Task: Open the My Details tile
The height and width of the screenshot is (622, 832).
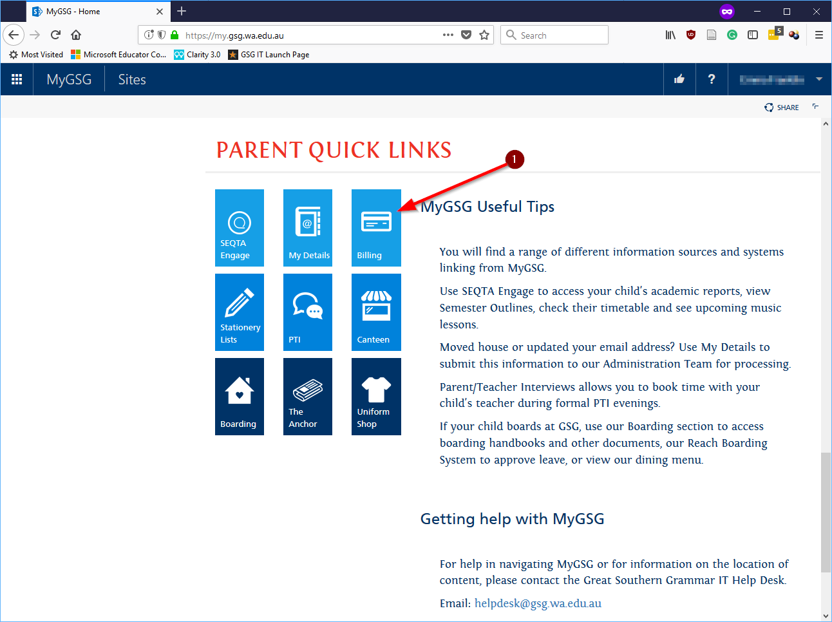Action: click(307, 227)
